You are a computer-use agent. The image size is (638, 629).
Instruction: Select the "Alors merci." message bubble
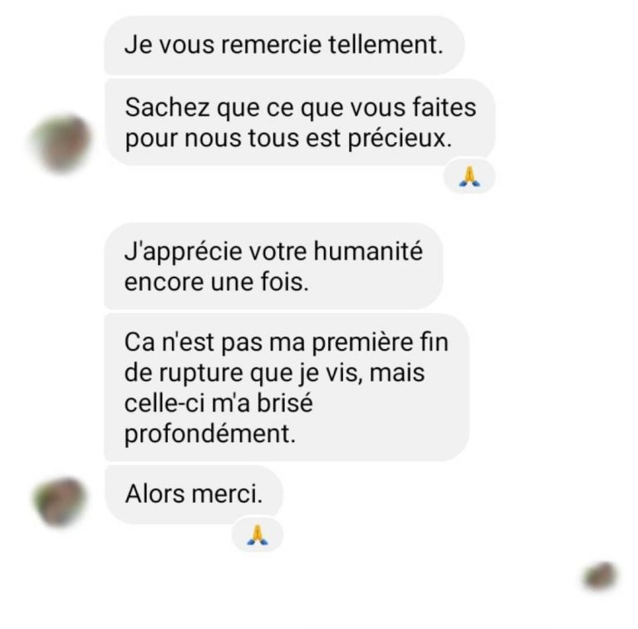click(194, 494)
